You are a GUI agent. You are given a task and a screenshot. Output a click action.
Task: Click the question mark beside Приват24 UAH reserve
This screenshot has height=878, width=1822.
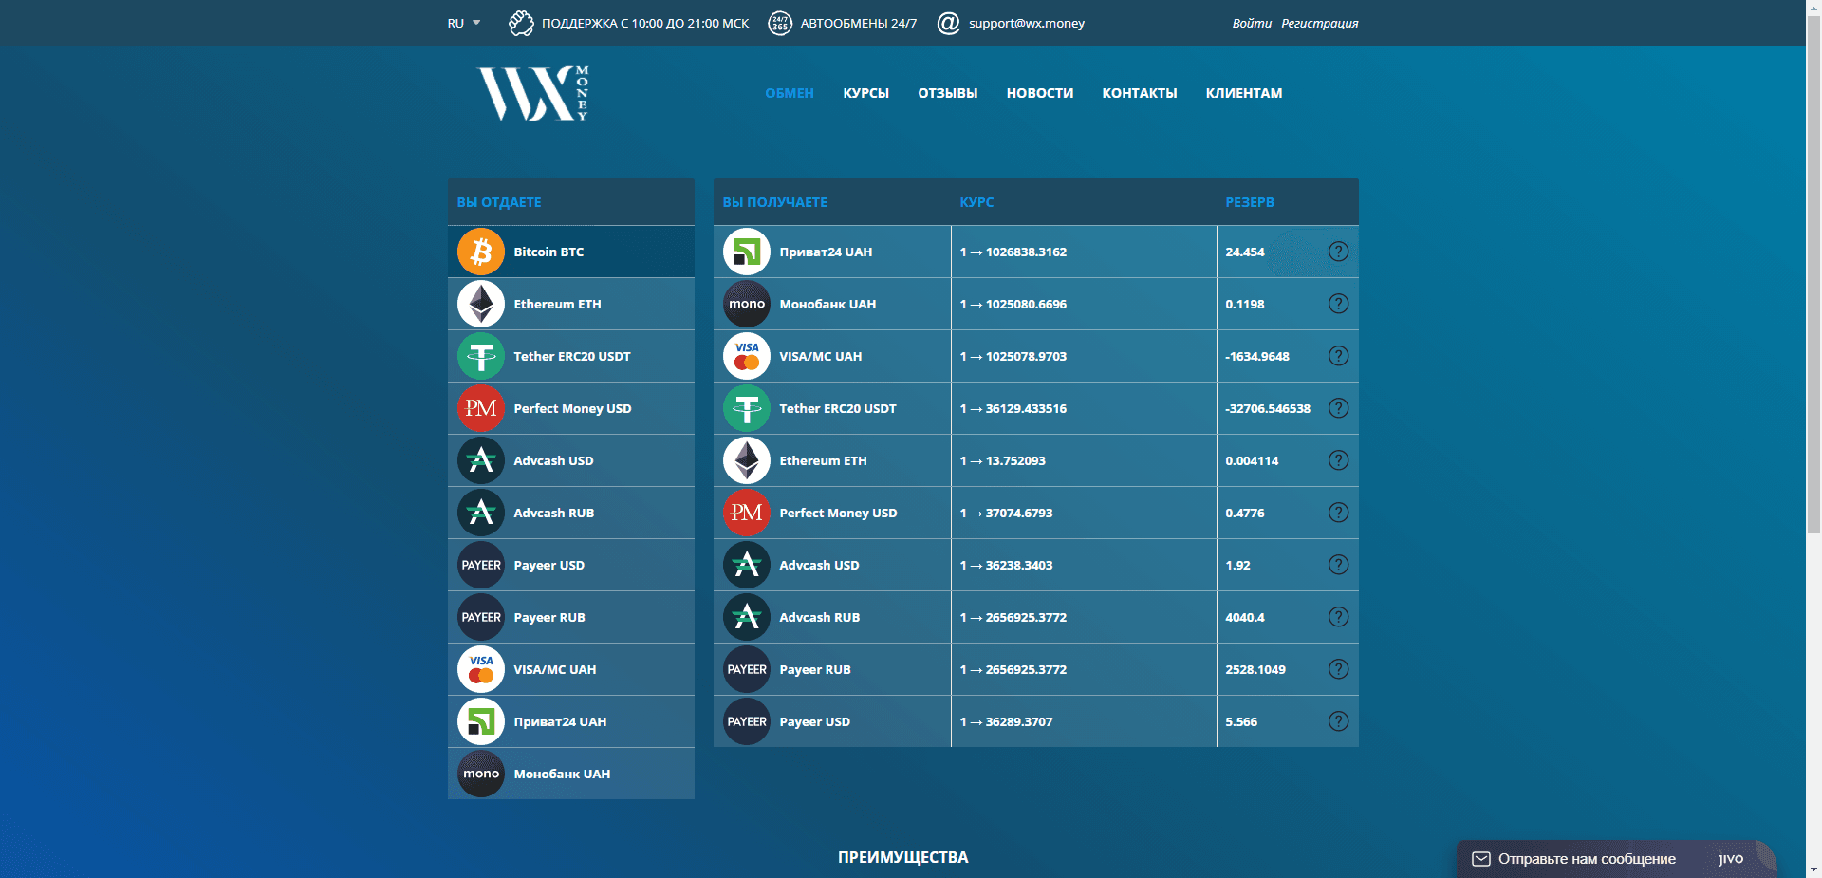1338,252
